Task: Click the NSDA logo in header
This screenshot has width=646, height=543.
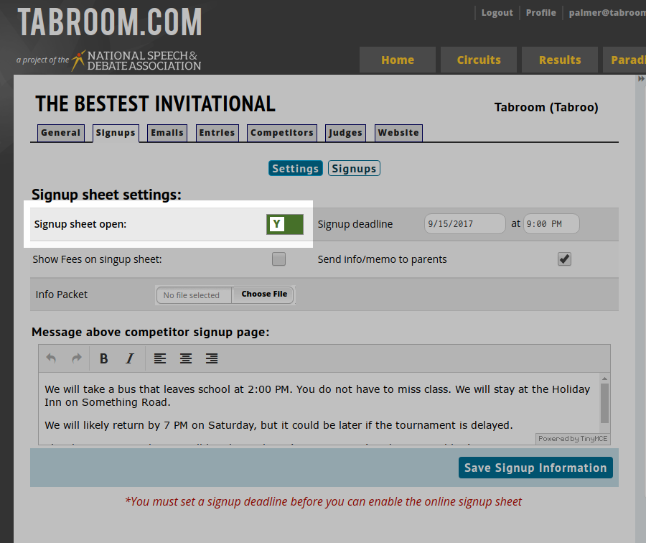Action: [x=136, y=60]
